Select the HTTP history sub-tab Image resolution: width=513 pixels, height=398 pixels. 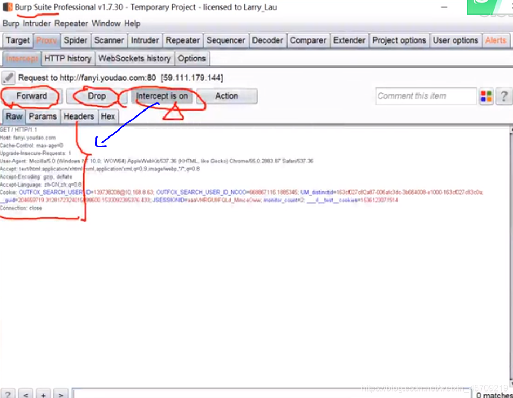tap(68, 59)
